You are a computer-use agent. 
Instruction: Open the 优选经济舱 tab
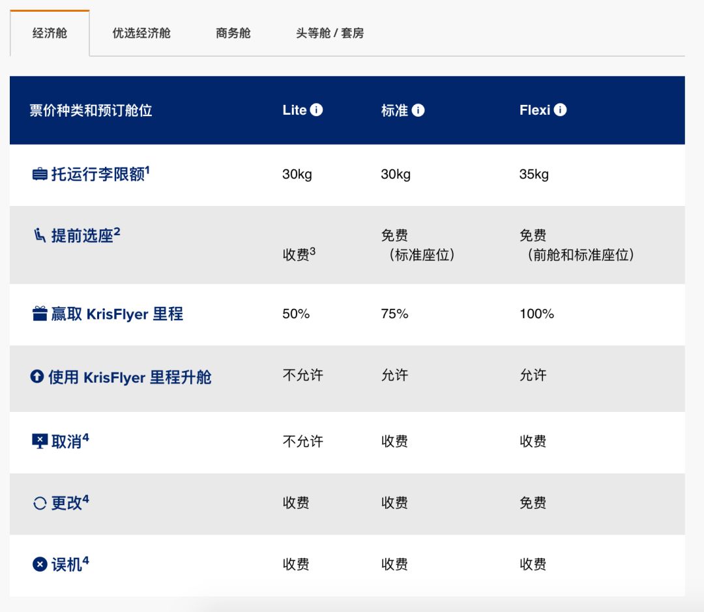point(141,33)
